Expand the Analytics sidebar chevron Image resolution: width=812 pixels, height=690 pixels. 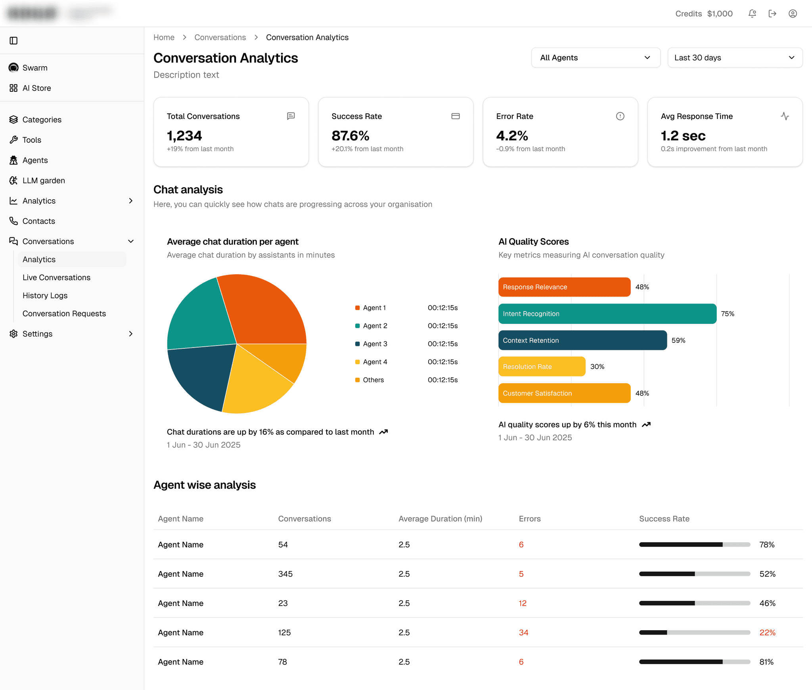tap(131, 201)
